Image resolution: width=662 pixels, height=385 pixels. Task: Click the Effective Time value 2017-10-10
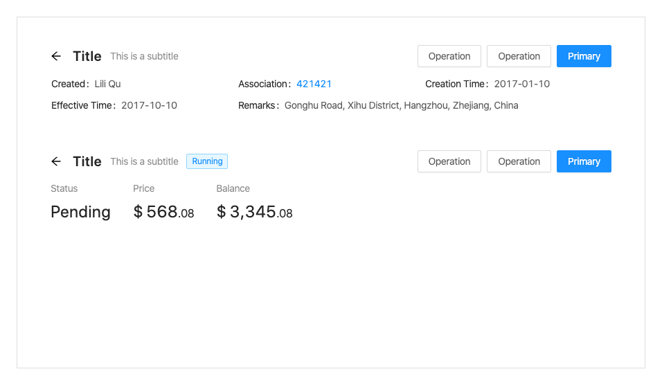(149, 105)
